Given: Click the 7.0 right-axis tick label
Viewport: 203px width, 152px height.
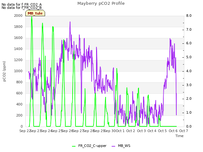Looking at the screenshot, I should tap(189, 29).
